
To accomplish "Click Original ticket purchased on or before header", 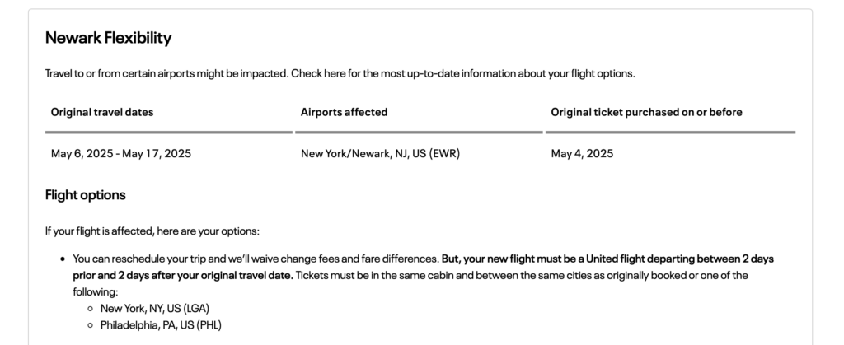I will pyautogui.click(x=646, y=112).
